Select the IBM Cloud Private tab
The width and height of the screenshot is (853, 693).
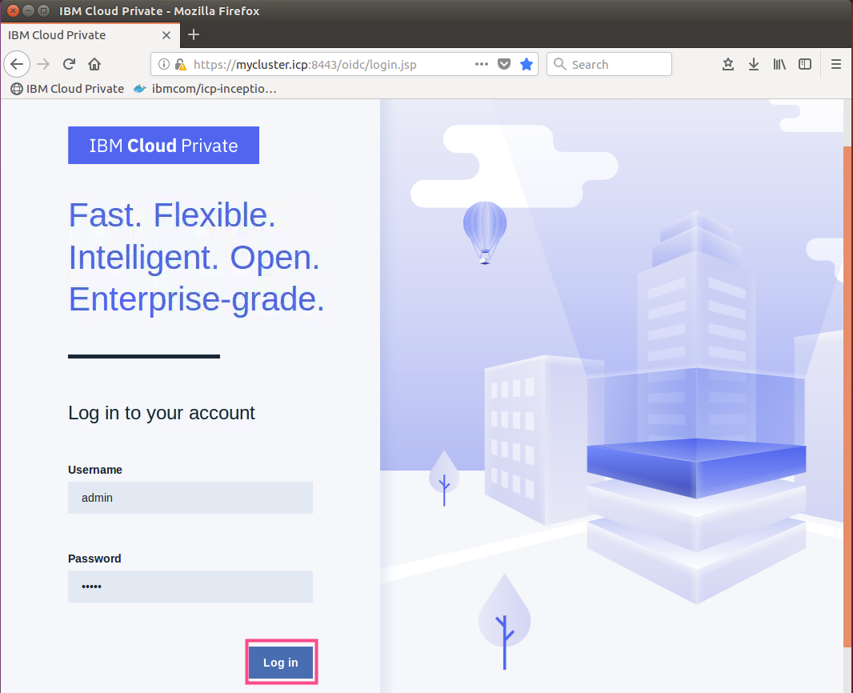pyautogui.click(x=90, y=35)
